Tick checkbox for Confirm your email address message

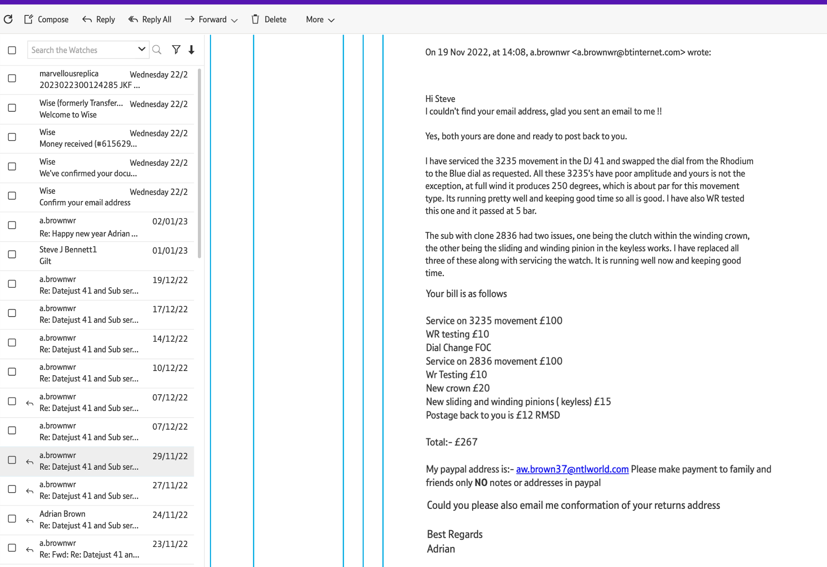(12, 196)
